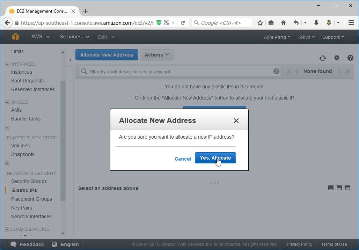Collapse the LOAD BALANCING section
The image size is (359, 250).
(7, 229)
